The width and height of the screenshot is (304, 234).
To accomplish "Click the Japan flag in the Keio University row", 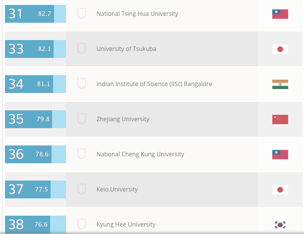I will tap(280, 189).
